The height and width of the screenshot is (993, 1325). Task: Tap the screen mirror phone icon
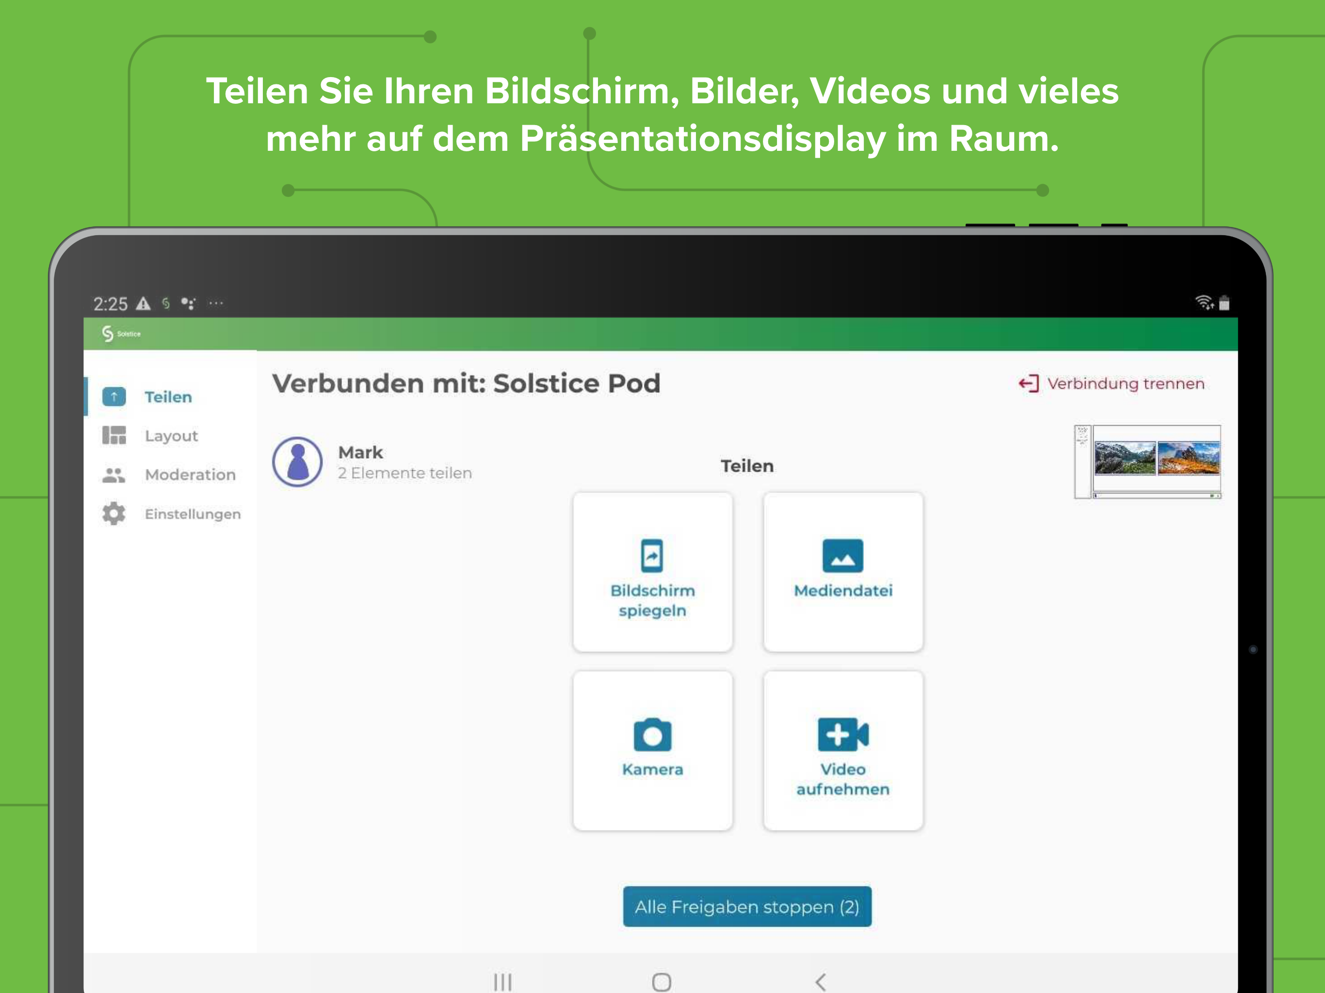(652, 556)
